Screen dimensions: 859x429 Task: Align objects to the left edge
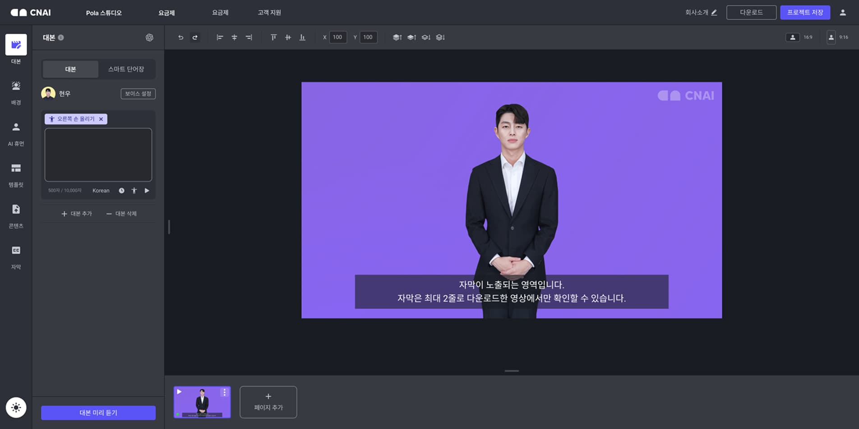point(220,37)
